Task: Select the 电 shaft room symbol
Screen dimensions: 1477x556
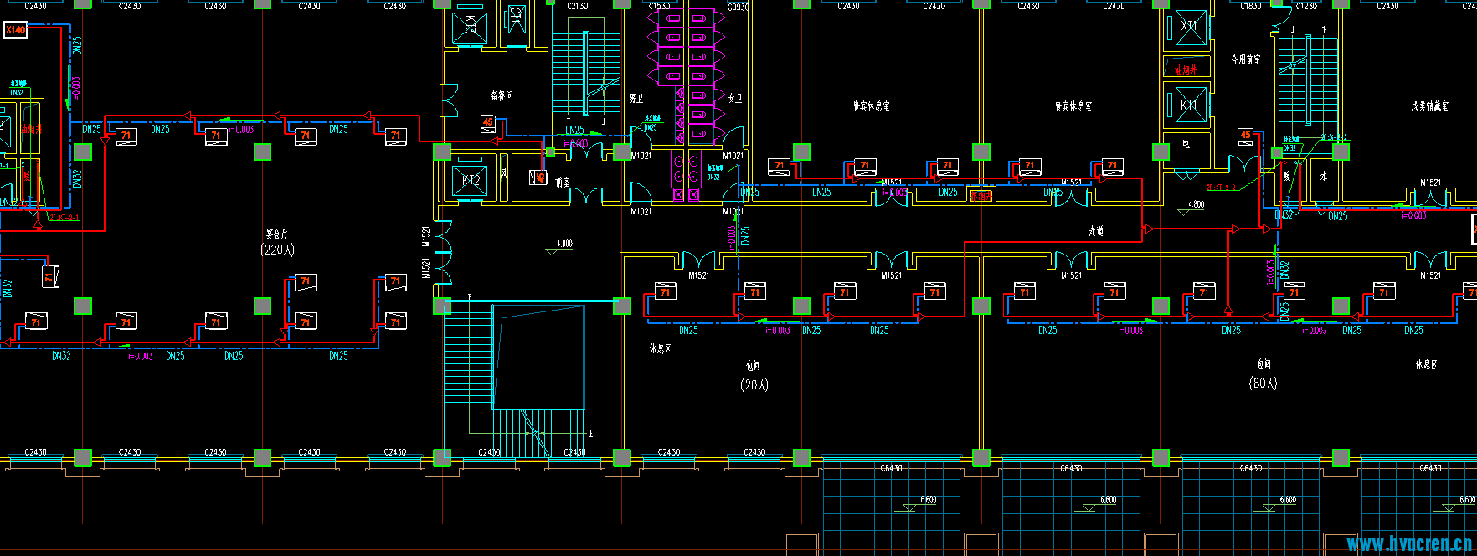Action: click(1186, 143)
